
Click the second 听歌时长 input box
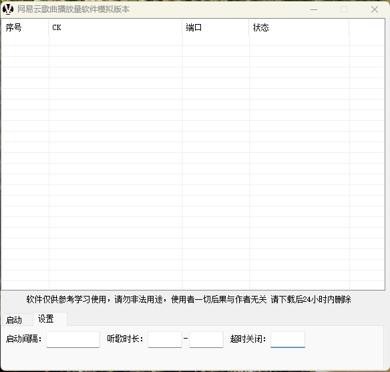coord(206,339)
